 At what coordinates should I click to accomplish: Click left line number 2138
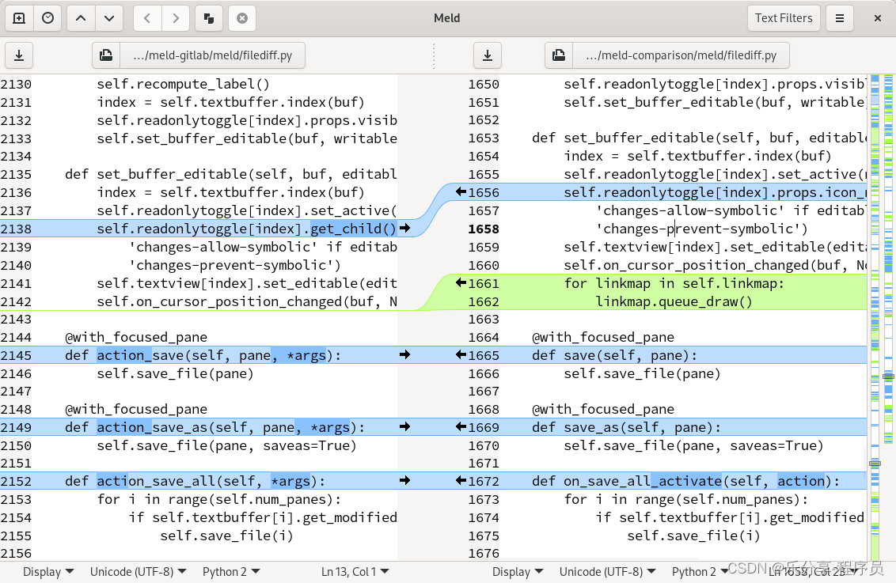click(x=16, y=229)
